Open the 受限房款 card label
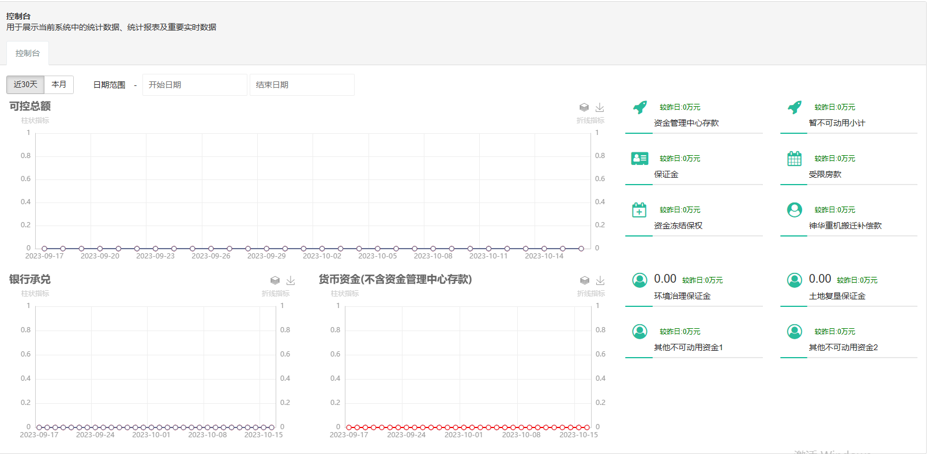The height and width of the screenshot is (454, 929). (825, 174)
